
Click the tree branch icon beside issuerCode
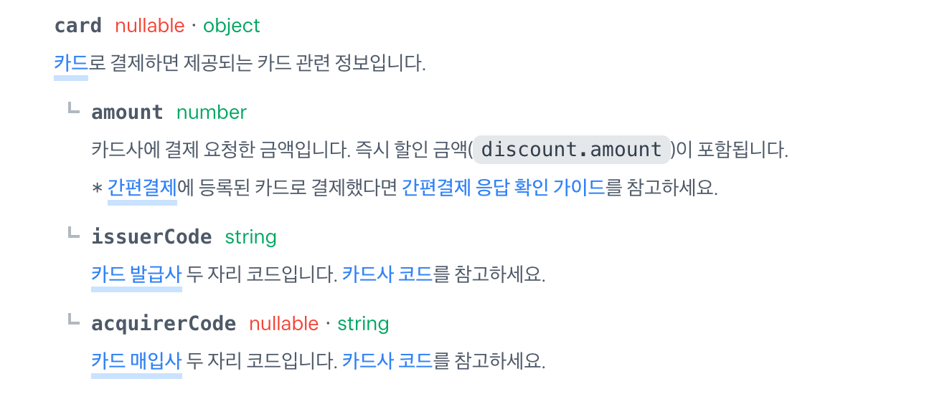click(72, 233)
